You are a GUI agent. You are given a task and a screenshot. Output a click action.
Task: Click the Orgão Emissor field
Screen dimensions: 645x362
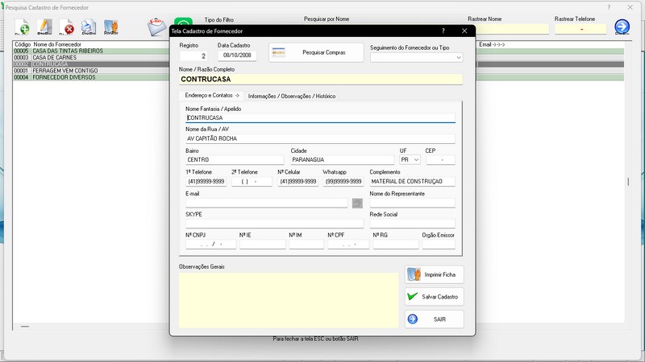point(439,245)
